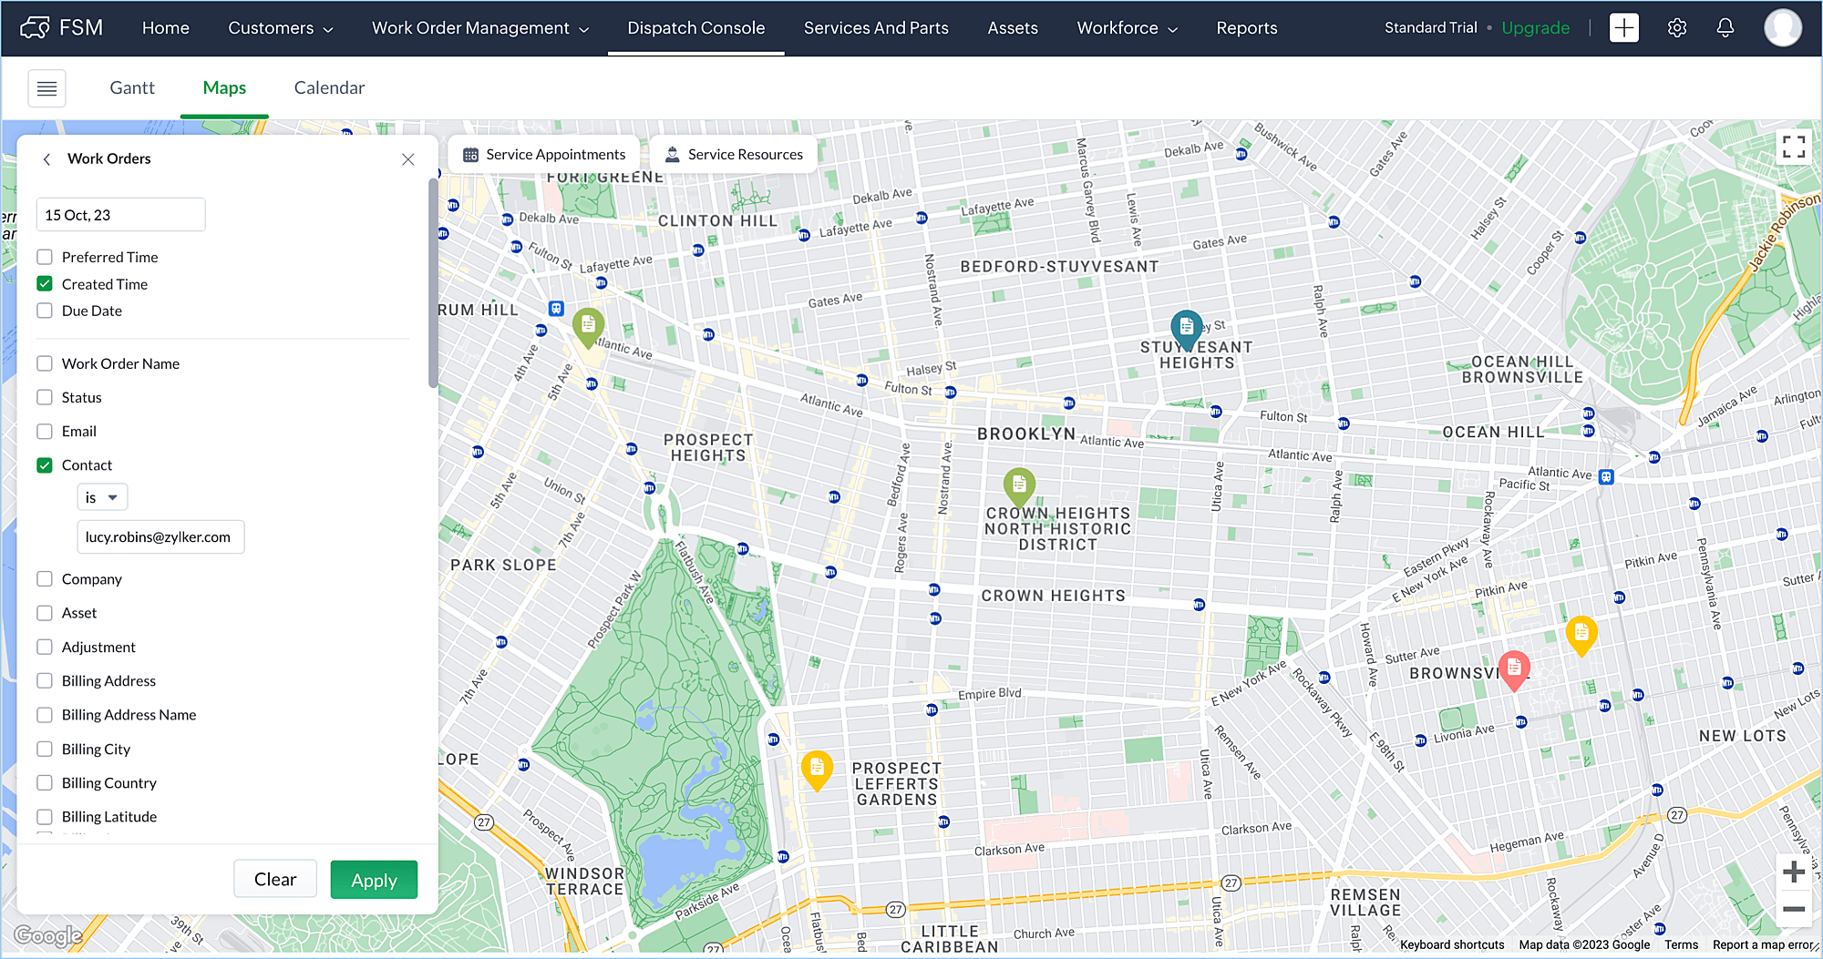Check the Billing Latitude filter
1823x959 pixels.
[45, 817]
